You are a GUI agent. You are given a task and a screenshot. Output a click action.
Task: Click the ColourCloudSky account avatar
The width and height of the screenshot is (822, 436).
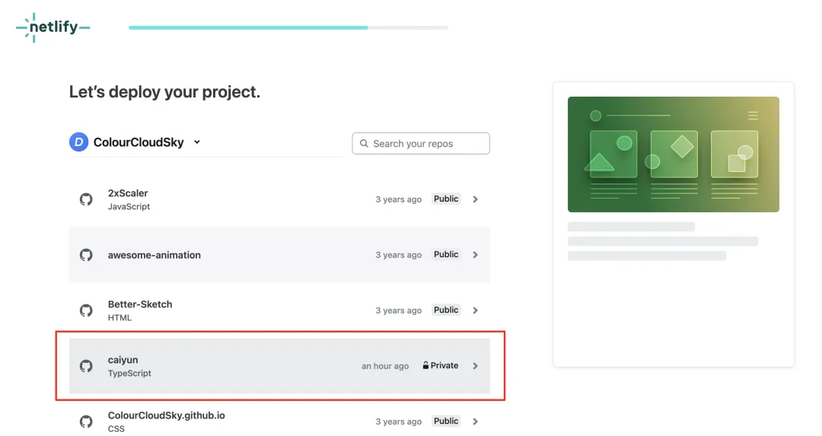78,142
